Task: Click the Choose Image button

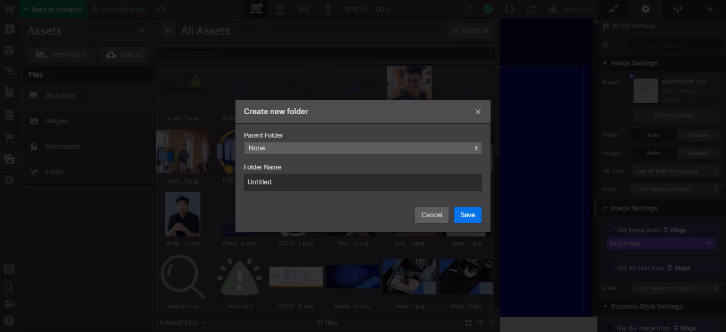Action: pos(674,115)
